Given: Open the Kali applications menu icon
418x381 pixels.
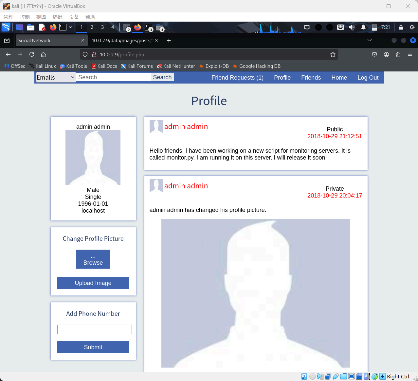Looking at the screenshot, I should (x=6, y=27).
